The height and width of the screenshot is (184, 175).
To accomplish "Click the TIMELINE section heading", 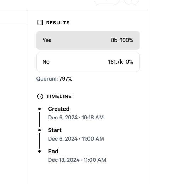I will (x=59, y=96).
